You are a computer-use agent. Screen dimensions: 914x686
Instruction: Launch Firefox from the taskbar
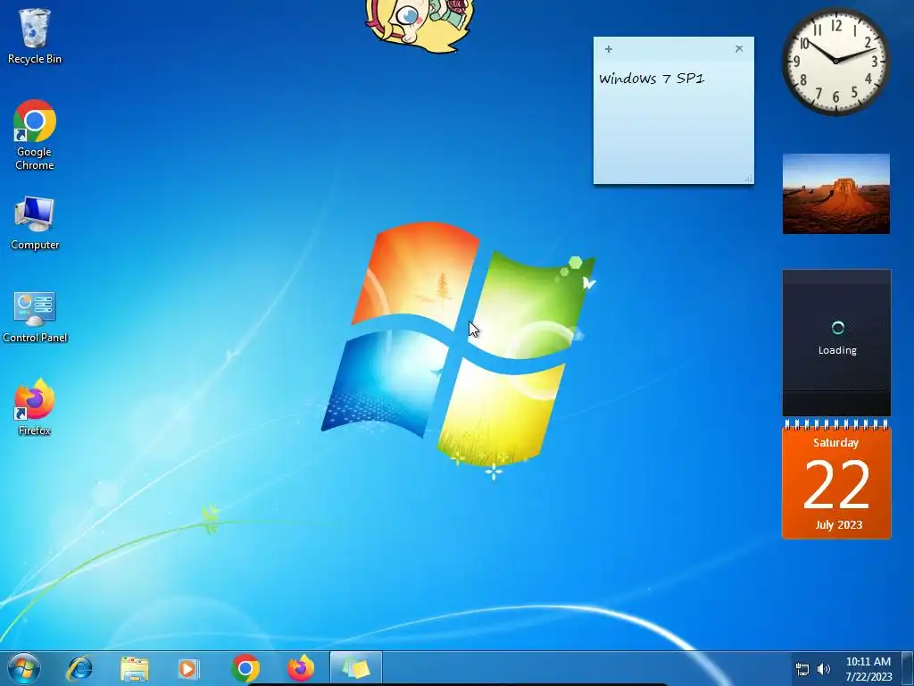point(301,669)
